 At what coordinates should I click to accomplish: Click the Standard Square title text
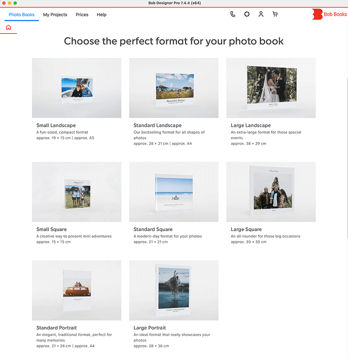(153, 230)
